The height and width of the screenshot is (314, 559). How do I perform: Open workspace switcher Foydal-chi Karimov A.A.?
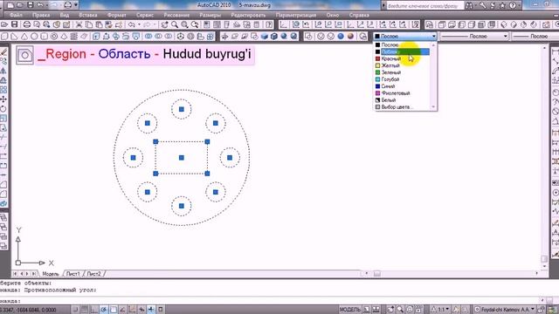point(506,310)
